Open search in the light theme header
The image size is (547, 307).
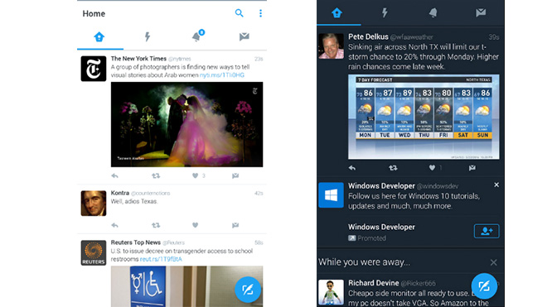click(239, 13)
